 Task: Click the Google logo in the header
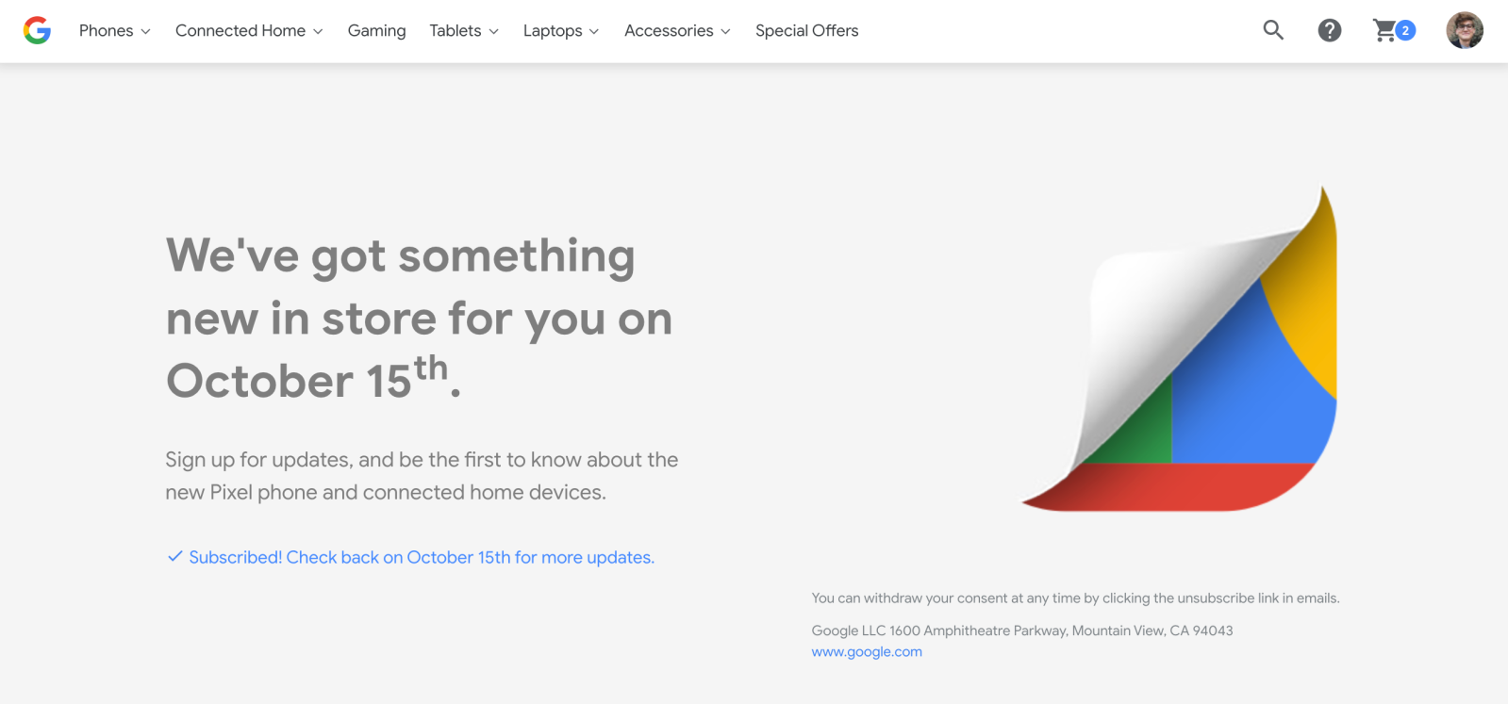(x=37, y=31)
